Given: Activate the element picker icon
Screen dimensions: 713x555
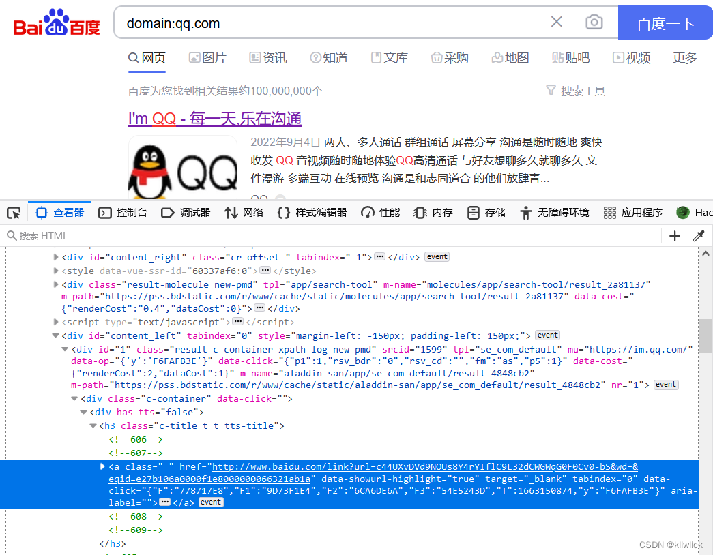Looking at the screenshot, I should tap(14, 213).
